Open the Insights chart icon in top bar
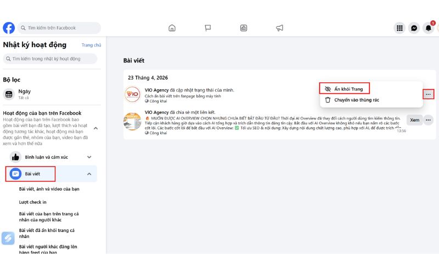Viewport: 439px width, 274px height. pyautogui.click(x=244, y=28)
